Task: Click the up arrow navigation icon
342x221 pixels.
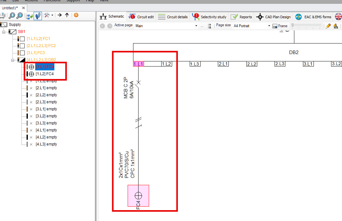Action: pyautogui.click(x=67, y=15)
